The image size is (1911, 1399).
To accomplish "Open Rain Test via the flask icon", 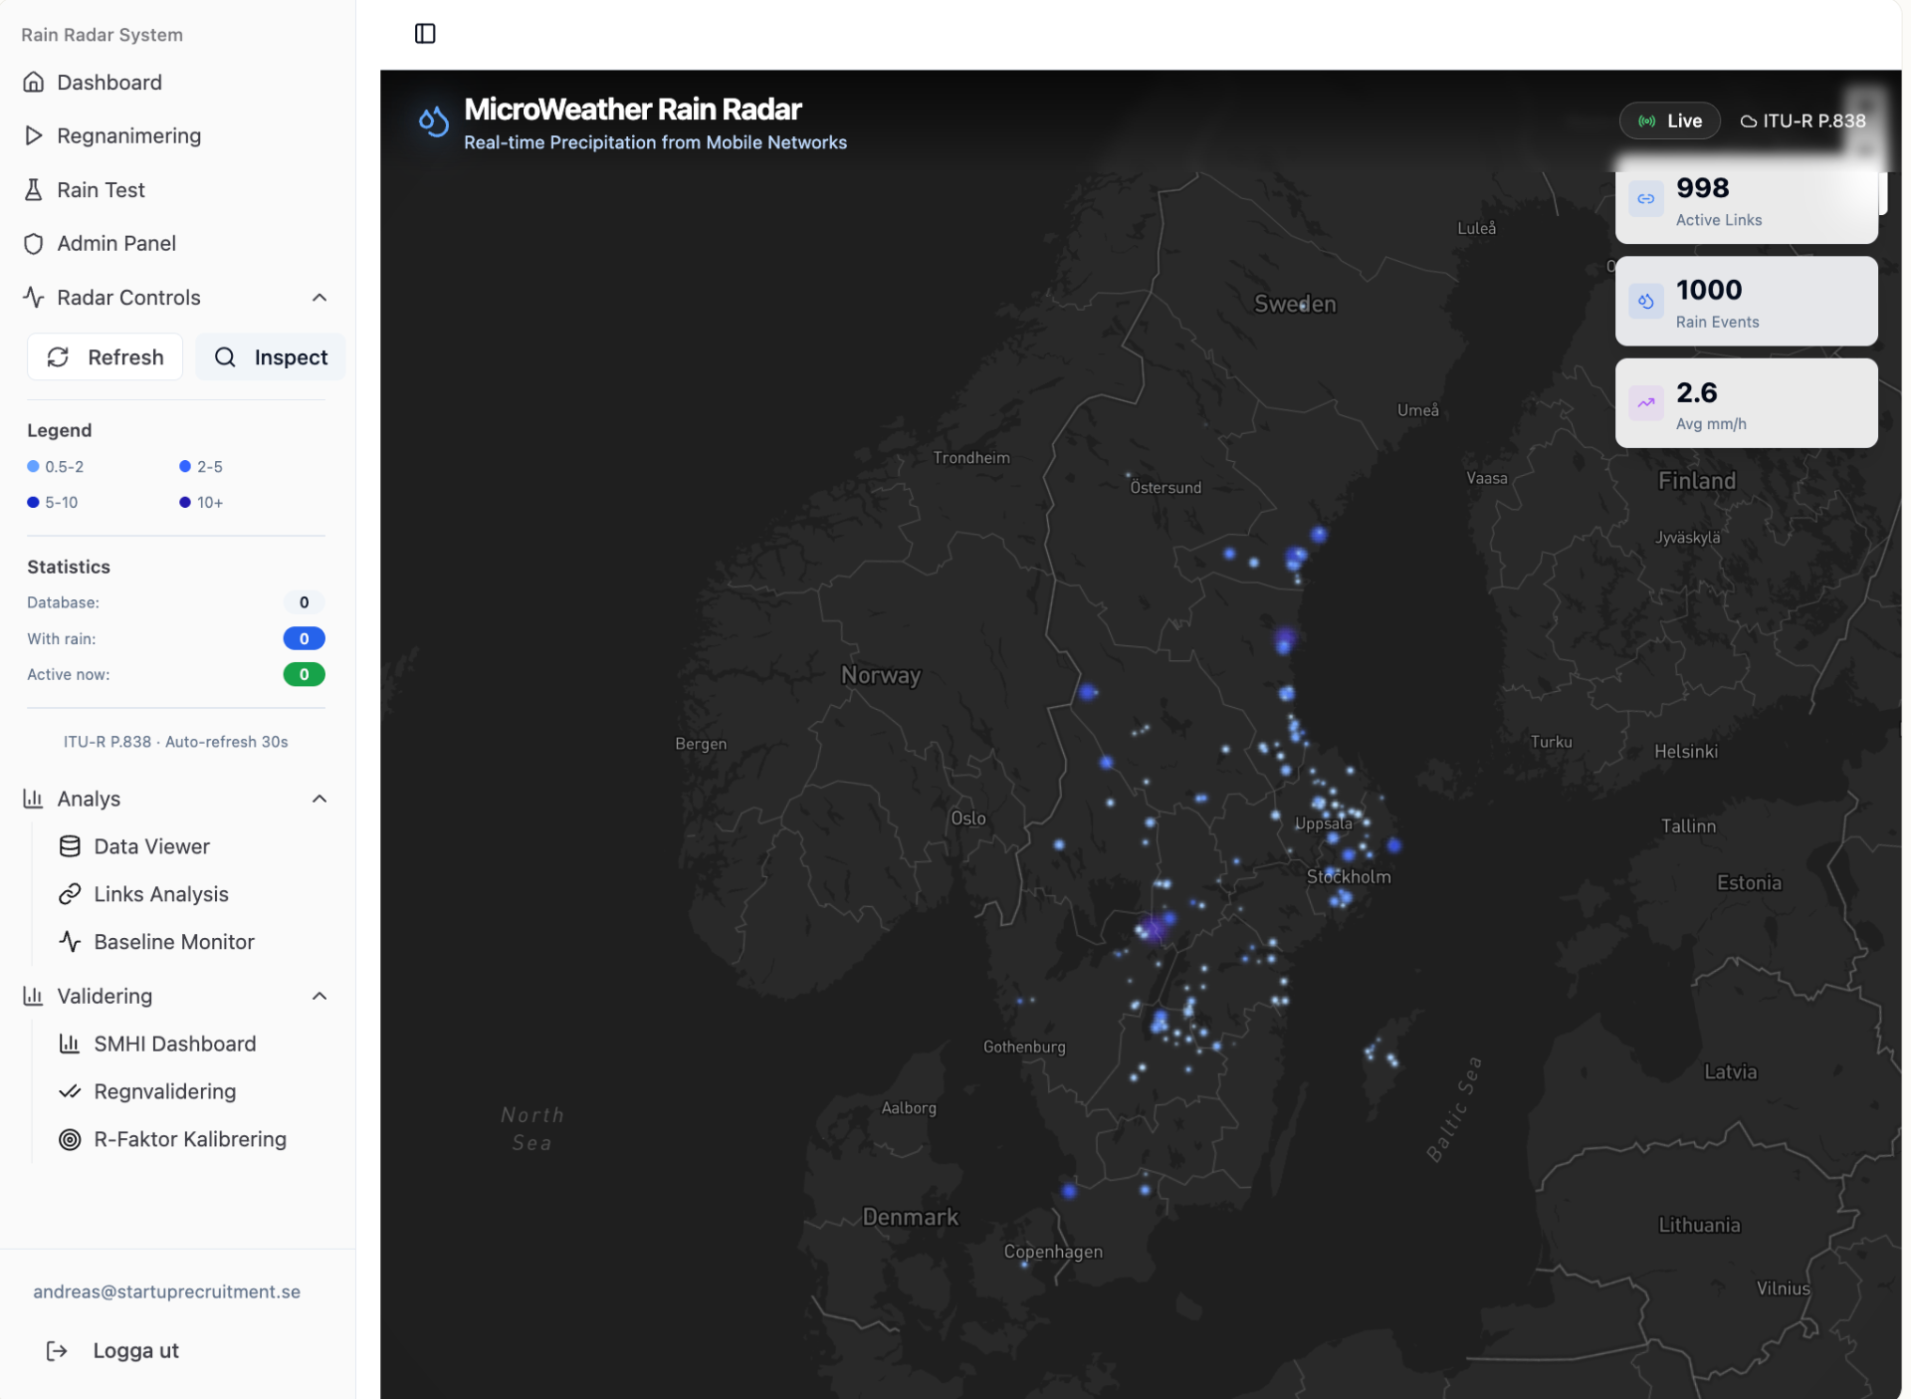I will tap(33, 189).
